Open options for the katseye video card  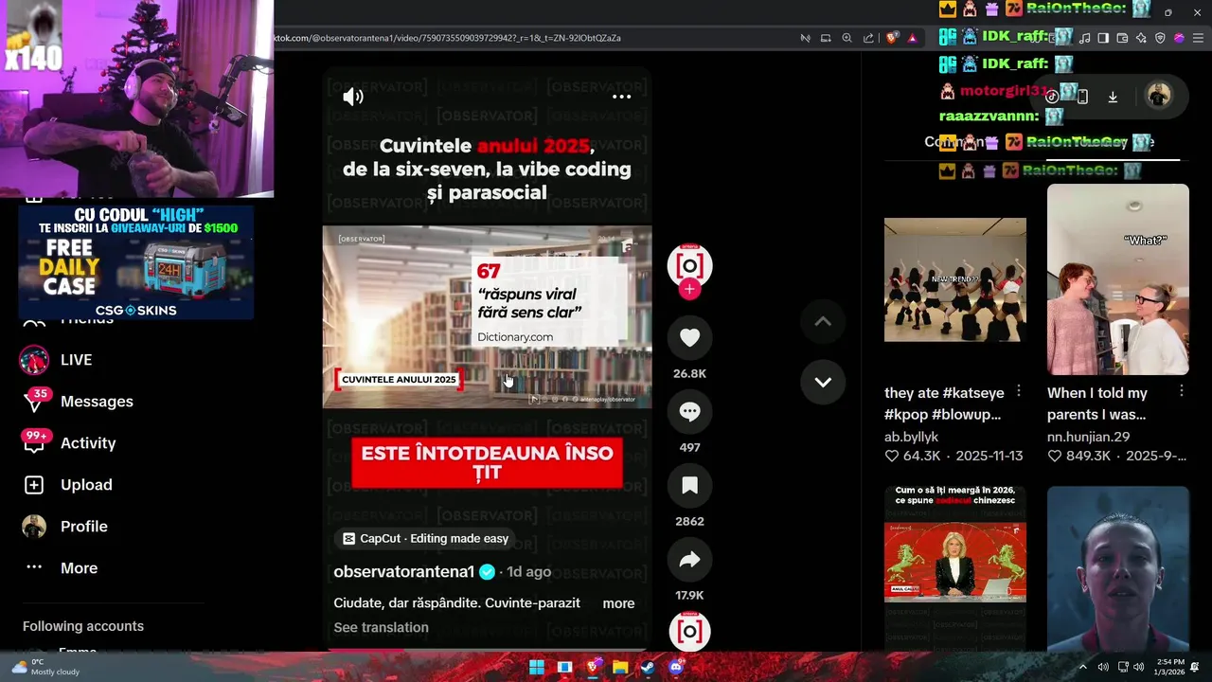coord(1019,391)
